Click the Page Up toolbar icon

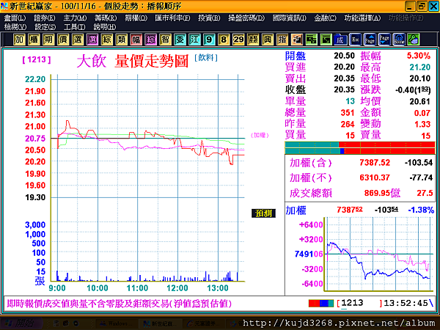(370, 40)
